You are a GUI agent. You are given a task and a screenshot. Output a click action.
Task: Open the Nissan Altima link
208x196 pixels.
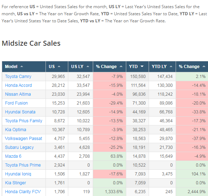[x=18, y=94]
